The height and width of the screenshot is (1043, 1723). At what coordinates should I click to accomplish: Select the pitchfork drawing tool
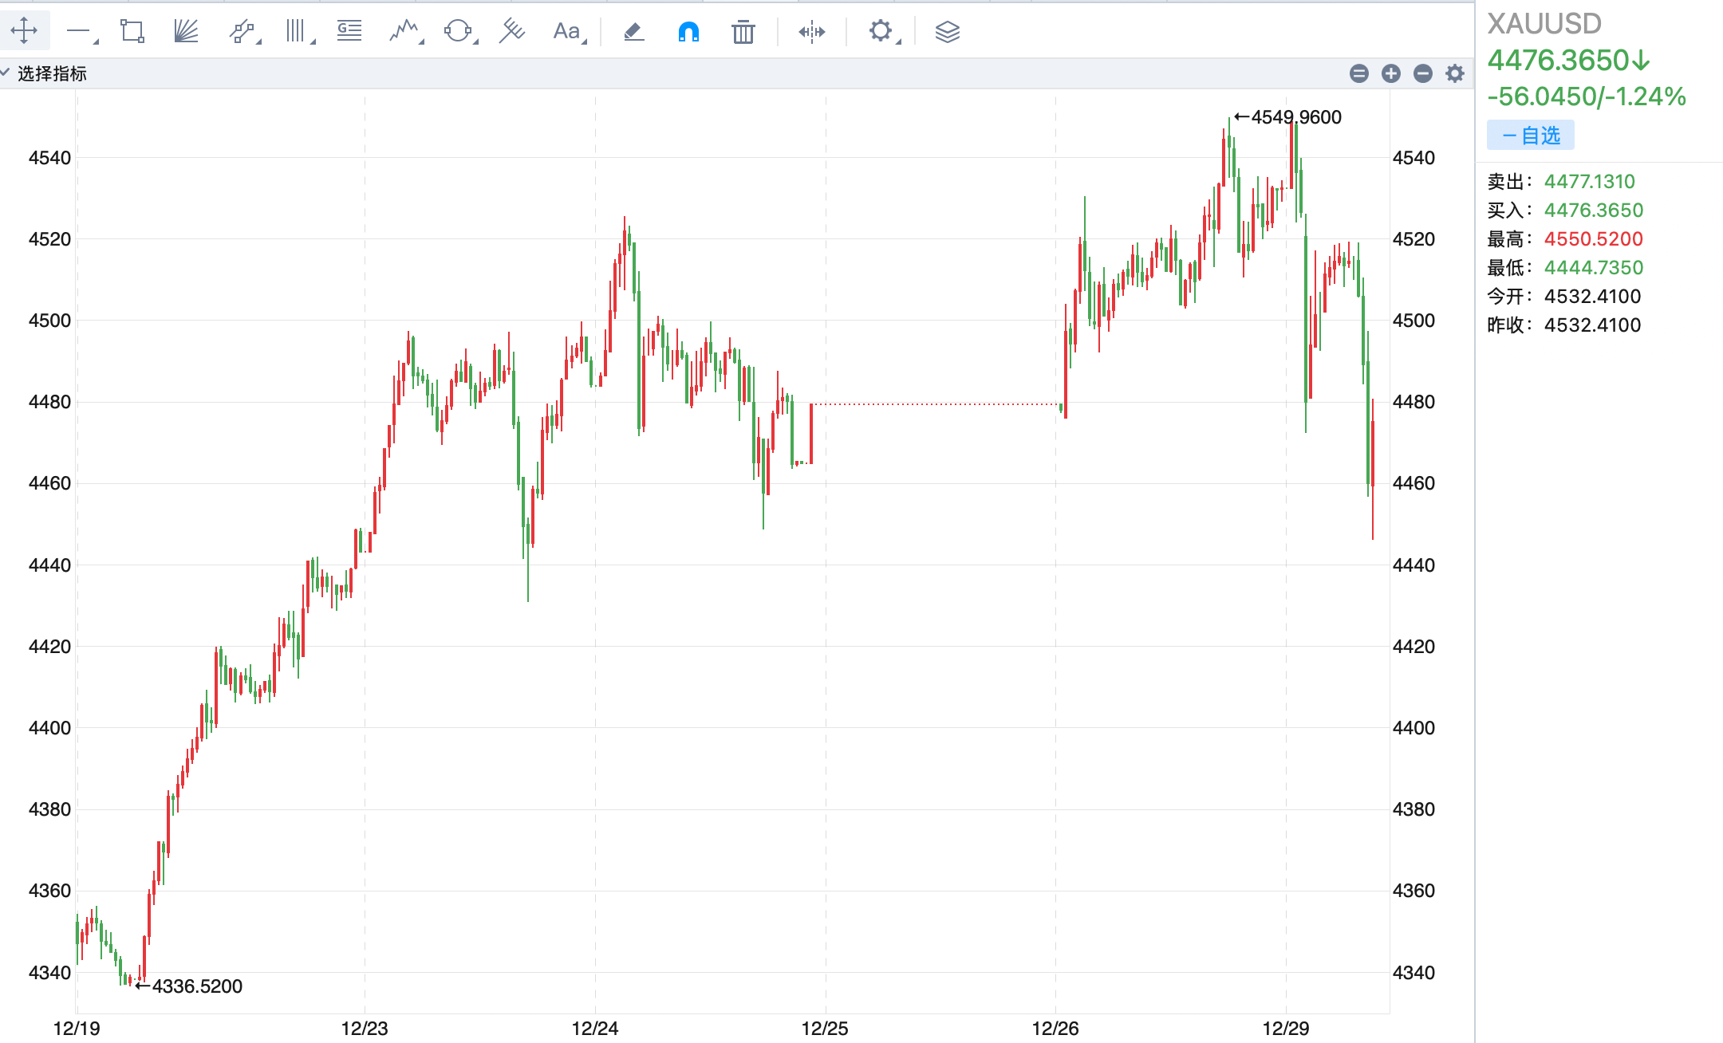511,31
